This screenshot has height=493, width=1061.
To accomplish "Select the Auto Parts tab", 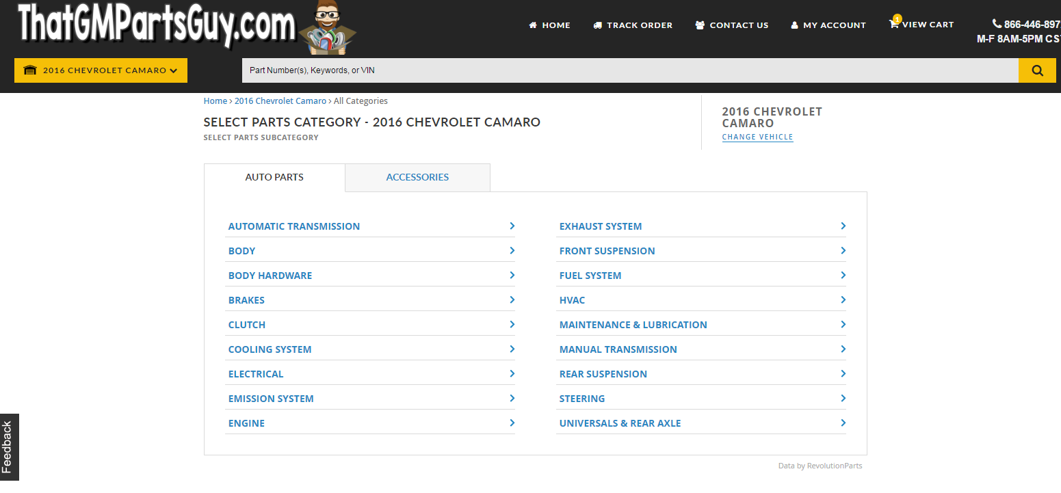I will (x=274, y=177).
